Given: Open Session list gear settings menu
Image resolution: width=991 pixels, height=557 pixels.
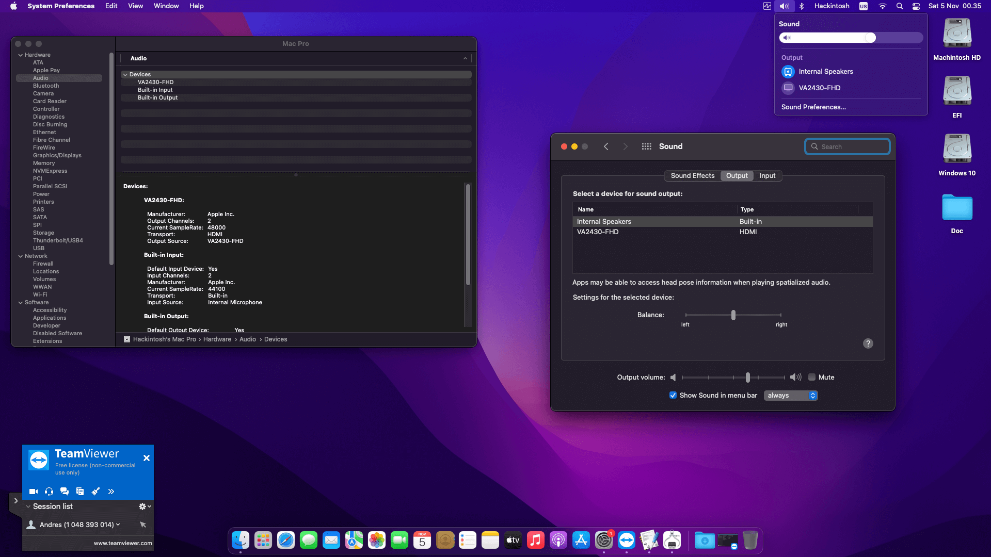Looking at the screenshot, I should (145, 506).
